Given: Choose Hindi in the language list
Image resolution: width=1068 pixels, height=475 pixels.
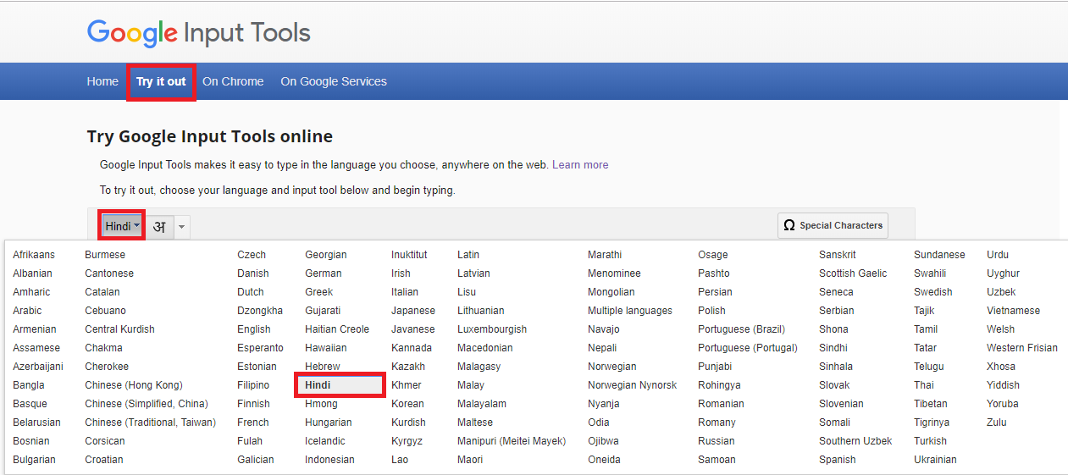Looking at the screenshot, I should pyautogui.click(x=340, y=384).
